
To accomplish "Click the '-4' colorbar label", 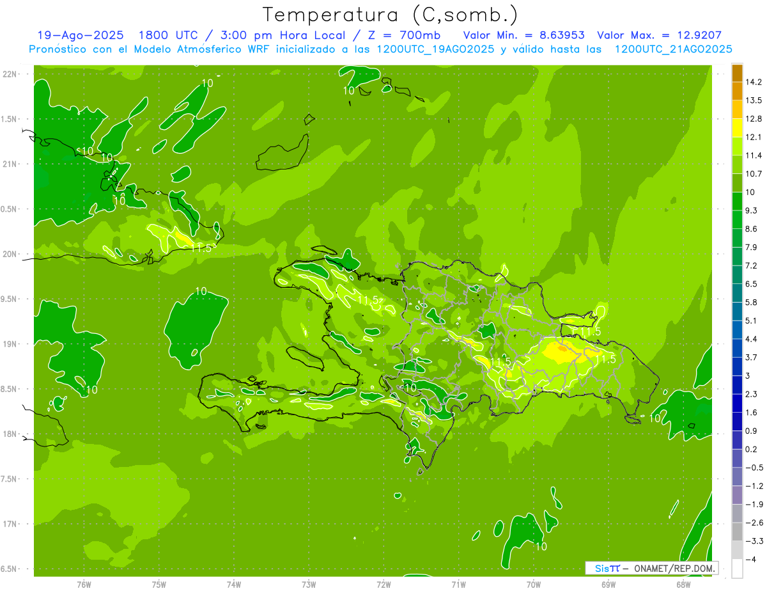I will pos(750,560).
